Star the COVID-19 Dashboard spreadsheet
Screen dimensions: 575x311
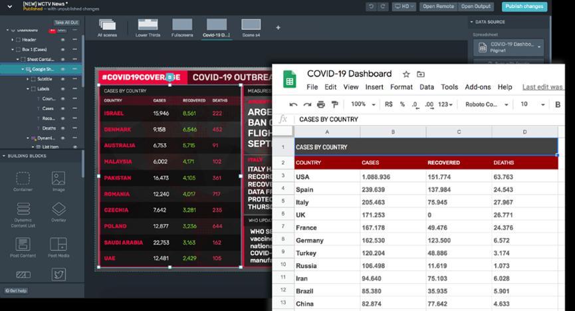[x=406, y=74]
